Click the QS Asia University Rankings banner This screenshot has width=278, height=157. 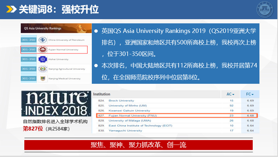pos(56,28)
